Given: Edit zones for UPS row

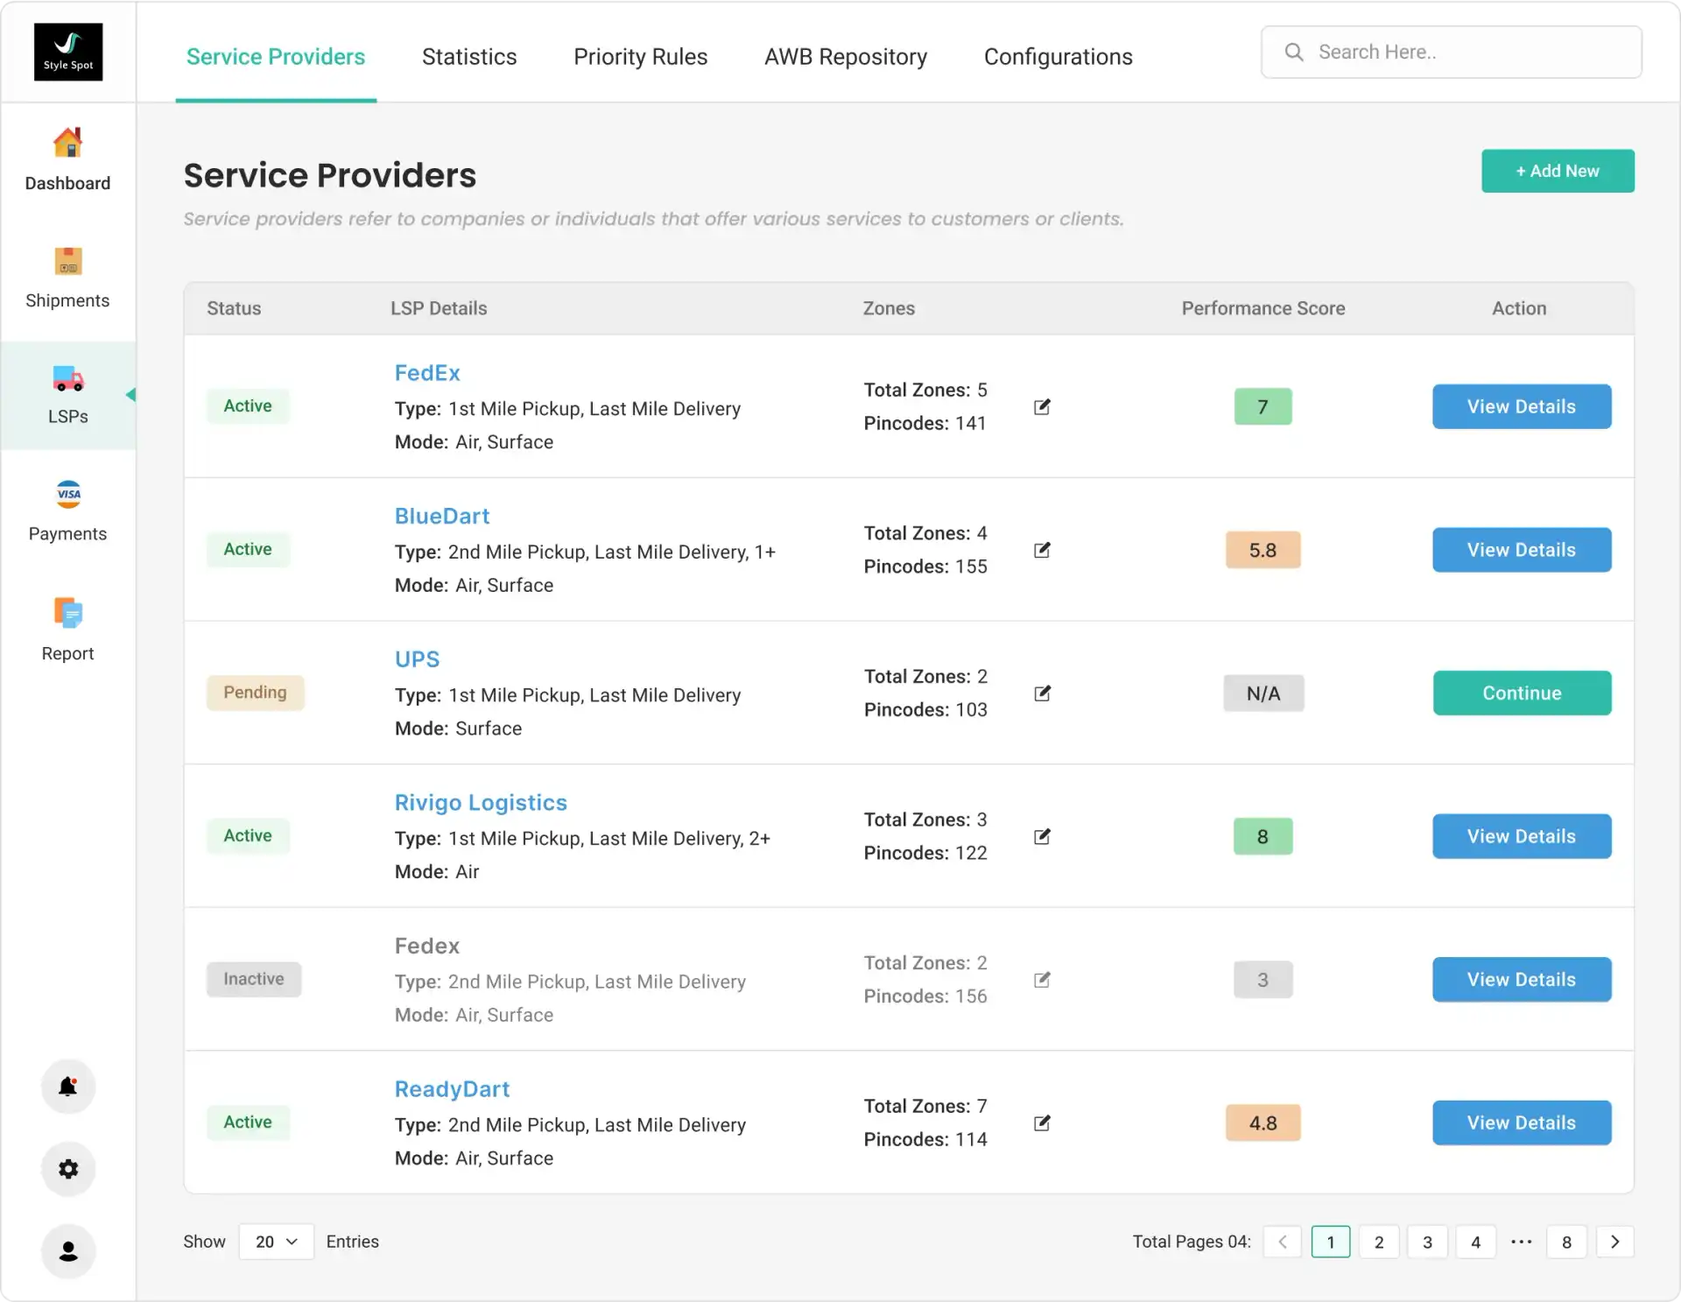Looking at the screenshot, I should click(1042, 693).
